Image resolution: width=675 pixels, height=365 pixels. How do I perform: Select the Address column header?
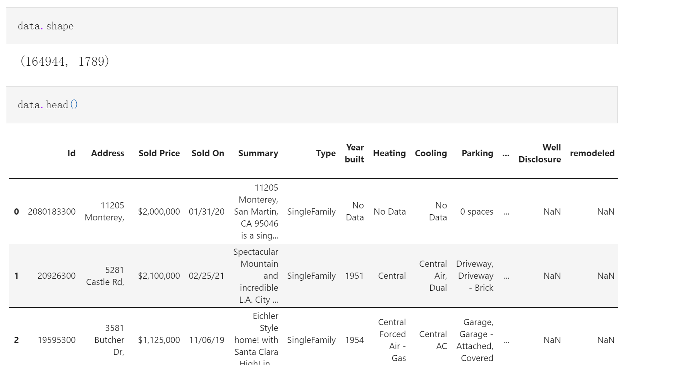click(x=107, y=154)
